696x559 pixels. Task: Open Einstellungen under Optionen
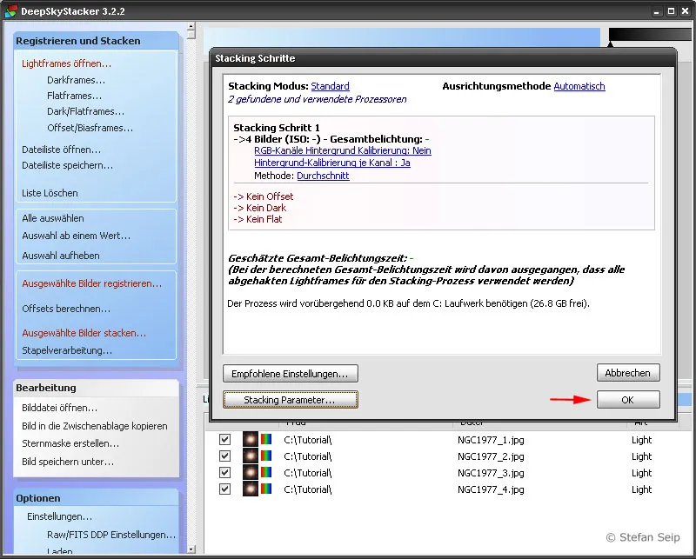59,516
